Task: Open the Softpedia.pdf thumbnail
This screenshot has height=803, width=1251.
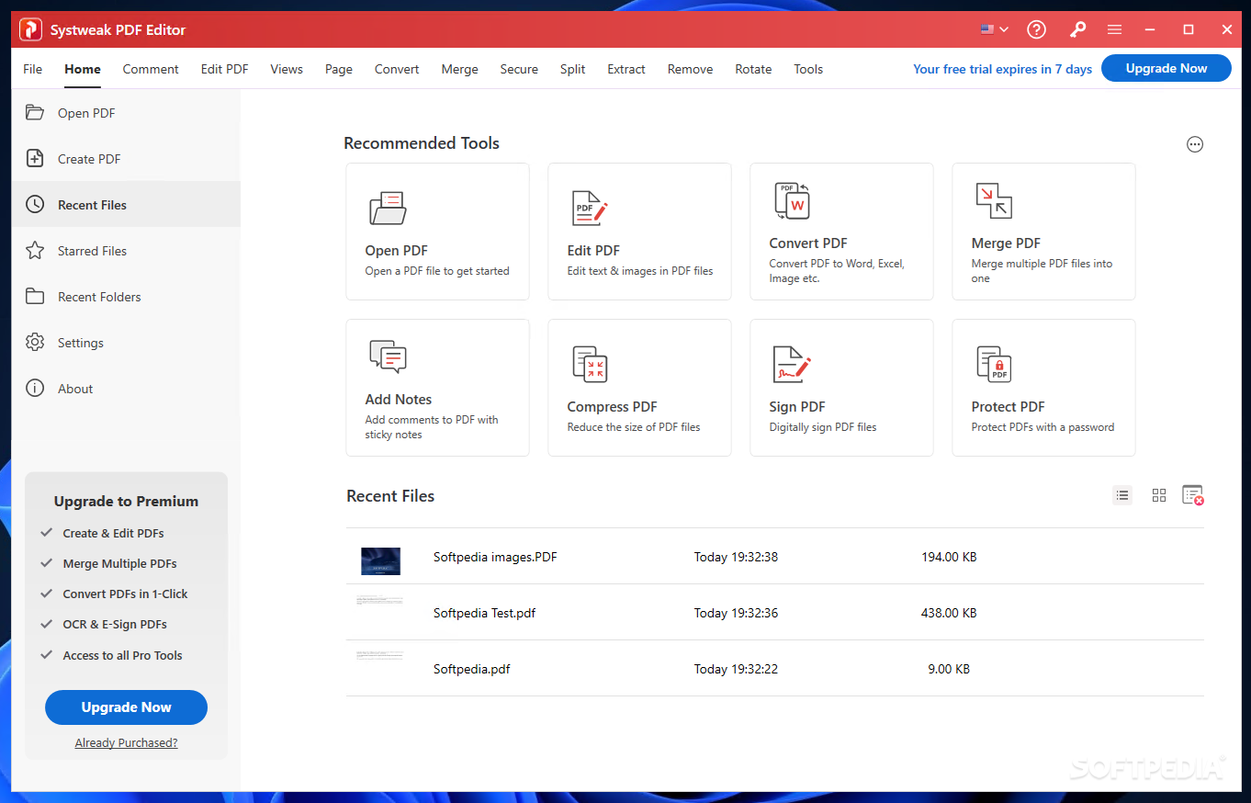Action: pyautogui.click(x=380, y=657)
